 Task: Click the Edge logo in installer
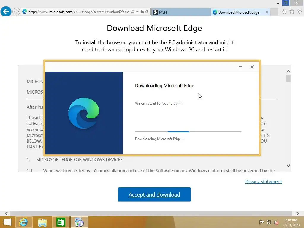[x=83, y=113]
